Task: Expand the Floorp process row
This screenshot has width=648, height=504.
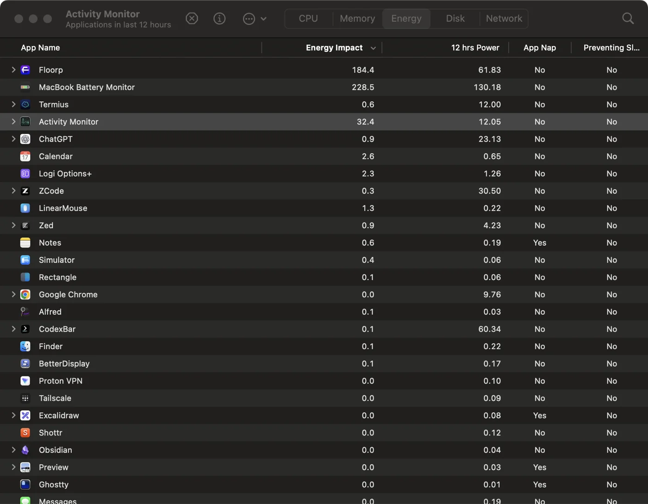Action: (13, 70)
